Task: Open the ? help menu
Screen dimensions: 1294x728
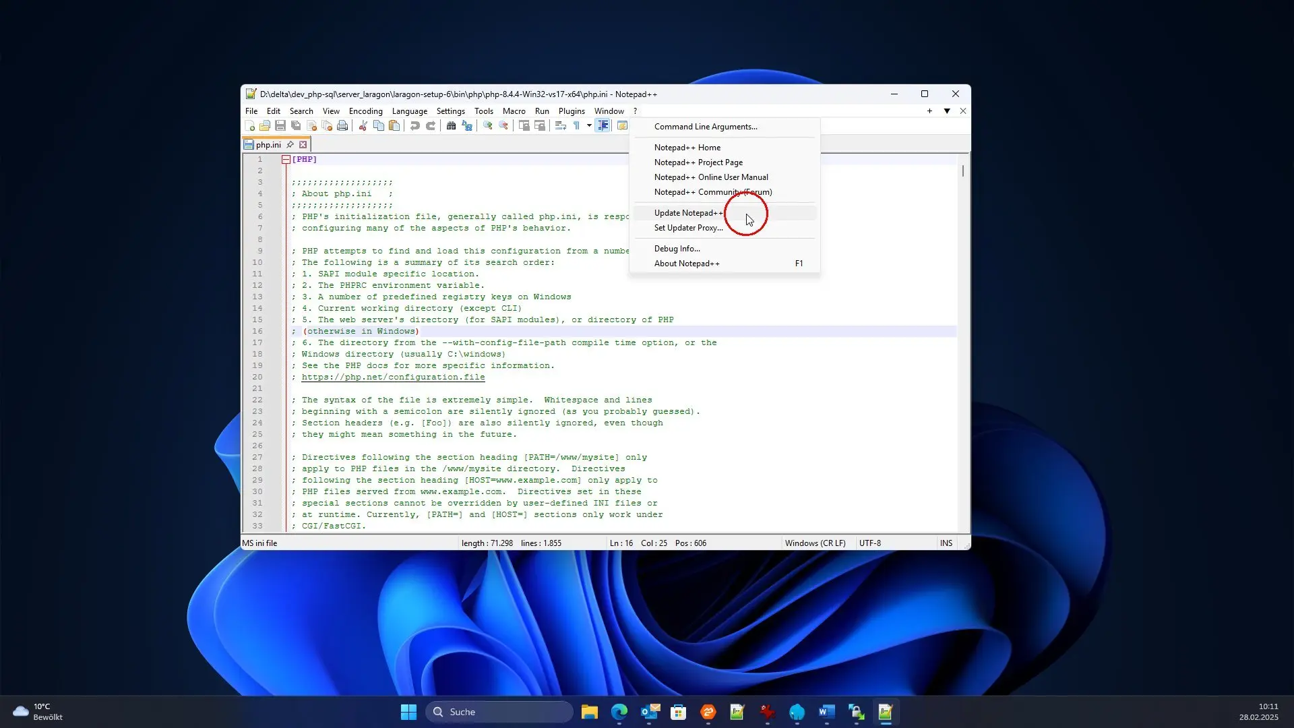Action: pyautogui.click(x=635, y=111)
